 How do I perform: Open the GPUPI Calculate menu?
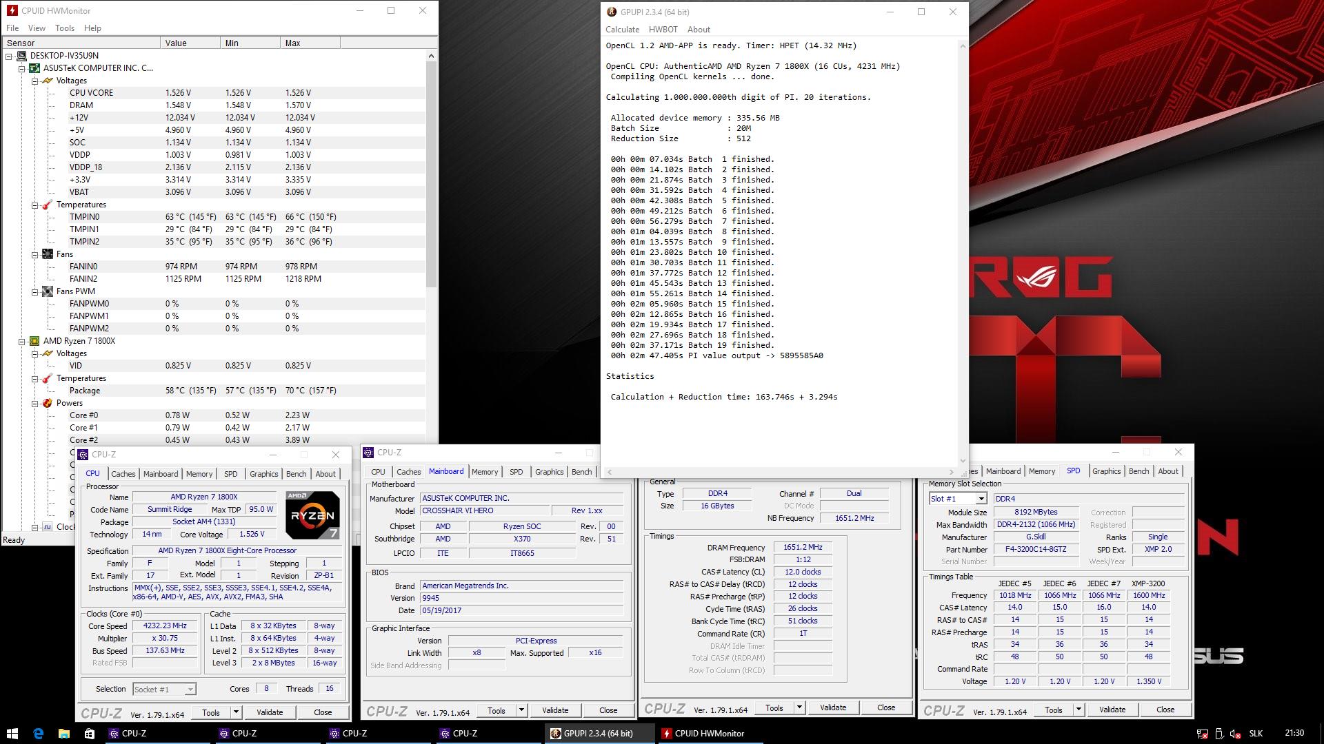[x=623, y=30]
